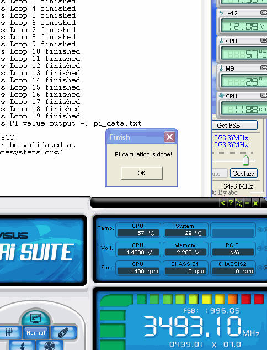The height and width of the screenshot is (350, 267).
Task: Click left arrow beside the Fan row
Action: [x=260, y=267]
